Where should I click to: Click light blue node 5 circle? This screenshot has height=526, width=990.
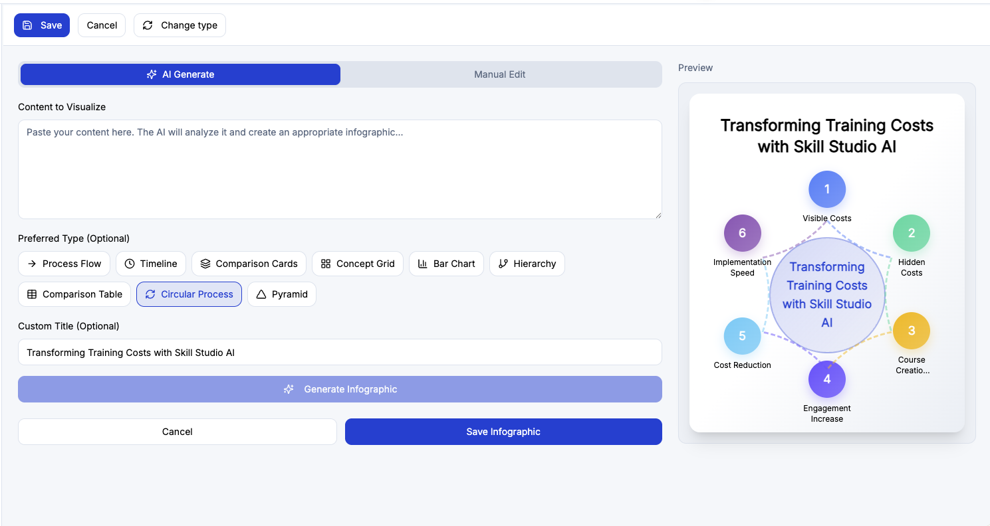pyautogui.click(x=743, y=336)
